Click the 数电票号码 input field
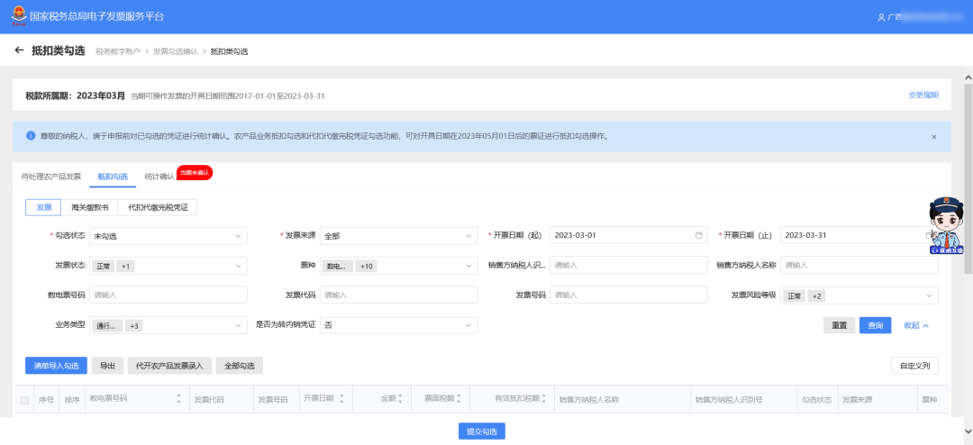 coord(168,295)
